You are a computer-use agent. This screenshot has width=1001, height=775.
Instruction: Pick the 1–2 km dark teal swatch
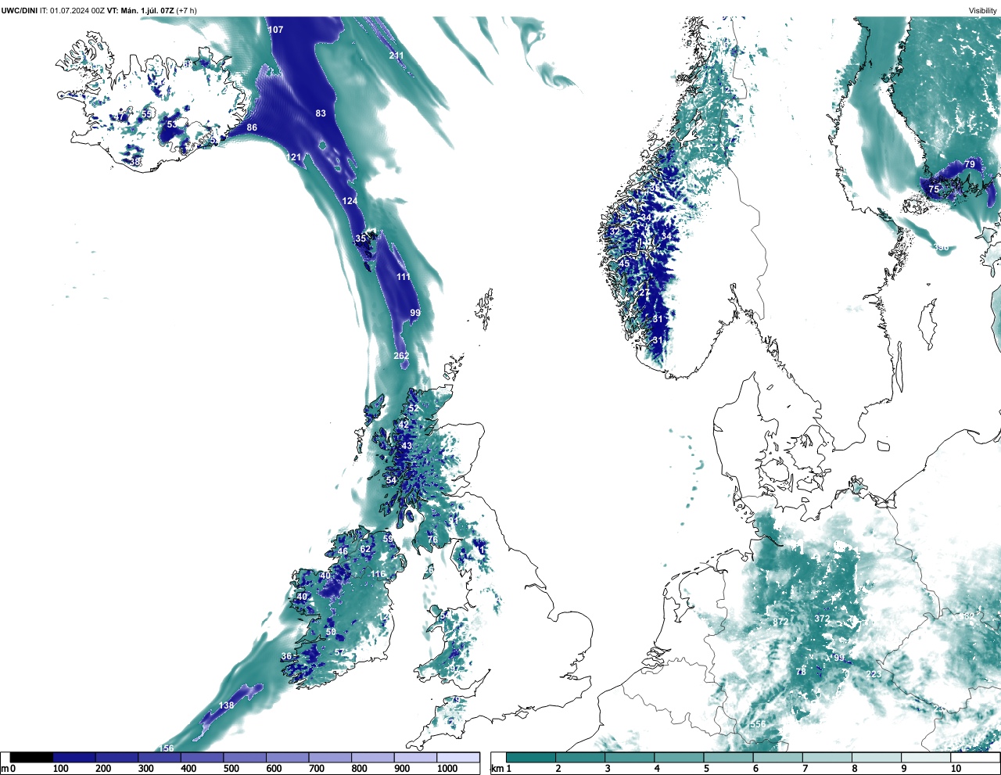click(x=530, y=758)
